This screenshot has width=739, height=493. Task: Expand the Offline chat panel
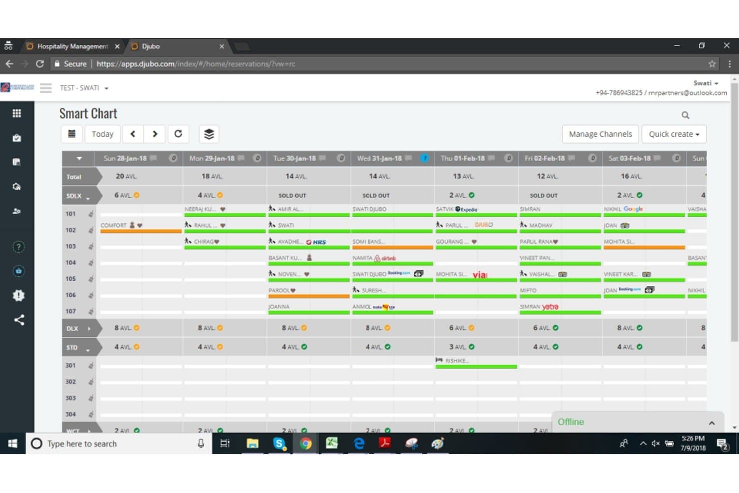tap(712, 423)
